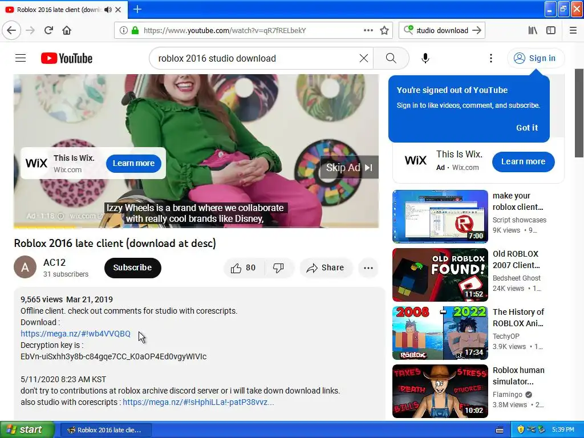Click the browser search box 'studio download'

442,30
